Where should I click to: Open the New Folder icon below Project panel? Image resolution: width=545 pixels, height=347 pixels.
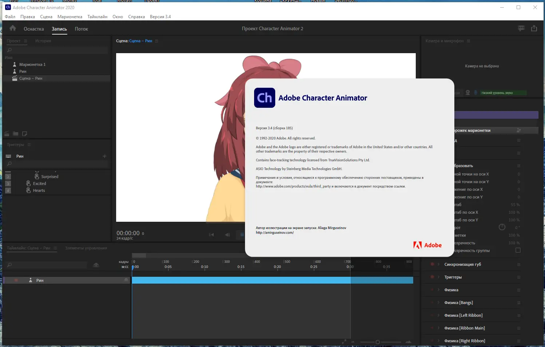(x=15, y=134)
